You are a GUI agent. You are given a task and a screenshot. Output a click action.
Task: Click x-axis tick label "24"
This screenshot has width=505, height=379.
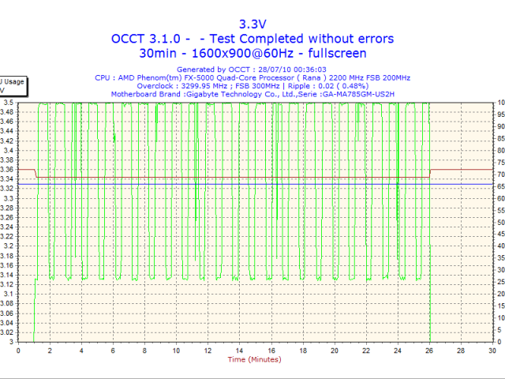click(x=398, y=351)
